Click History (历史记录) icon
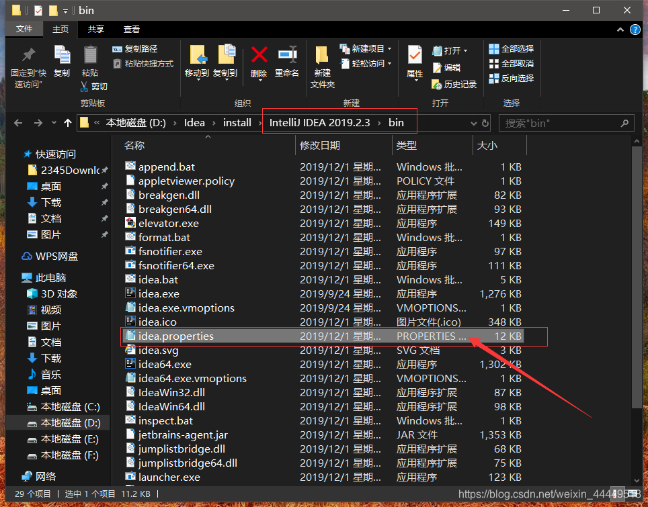This screenshot has height=507, width=648. click(437, 85)
